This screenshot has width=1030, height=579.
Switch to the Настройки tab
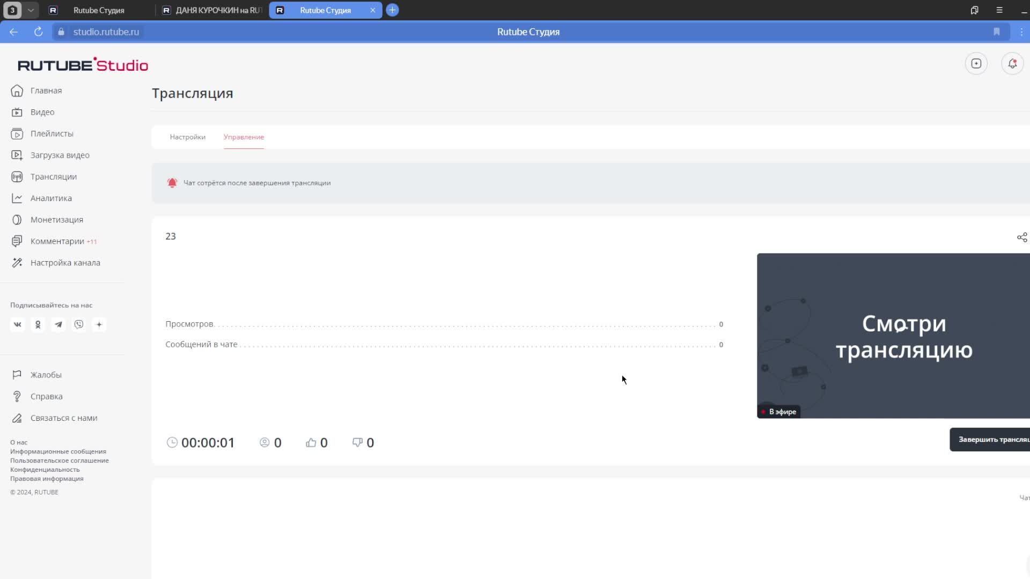click(x=187, y=137)
